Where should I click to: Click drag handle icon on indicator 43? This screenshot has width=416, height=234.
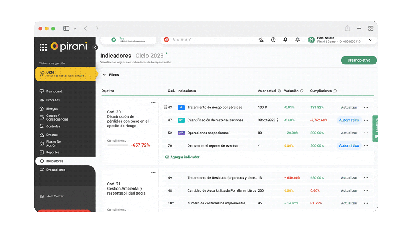(166, 107)
